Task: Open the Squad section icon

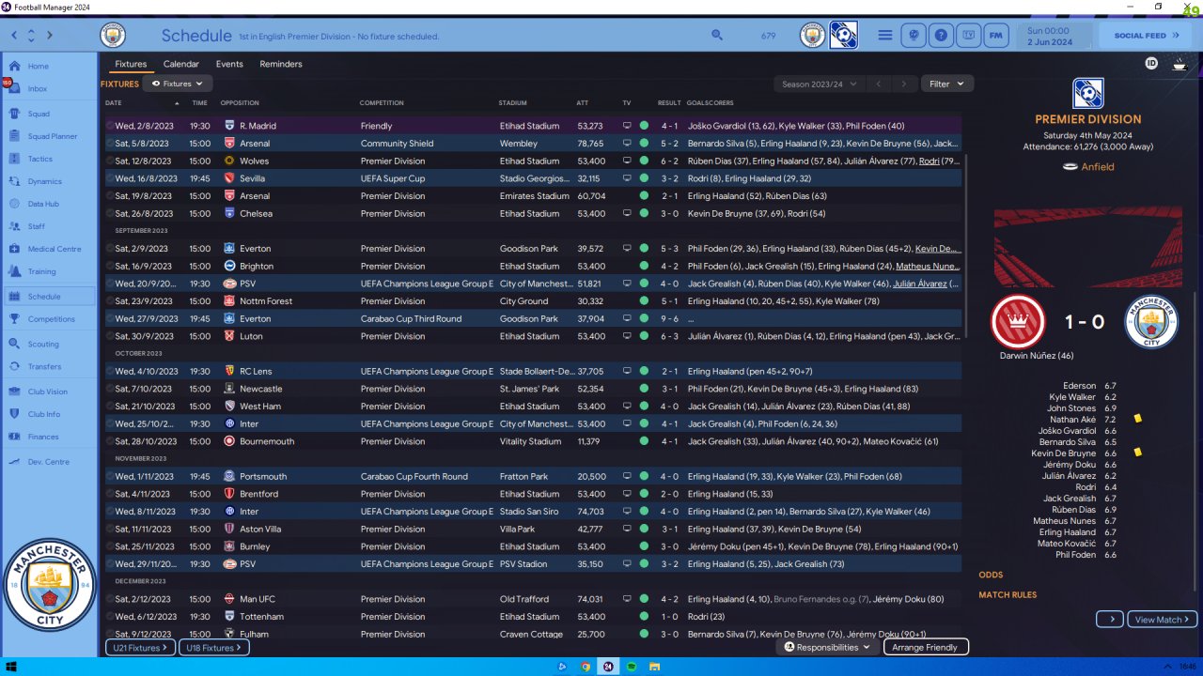Action: click(15, 114)
